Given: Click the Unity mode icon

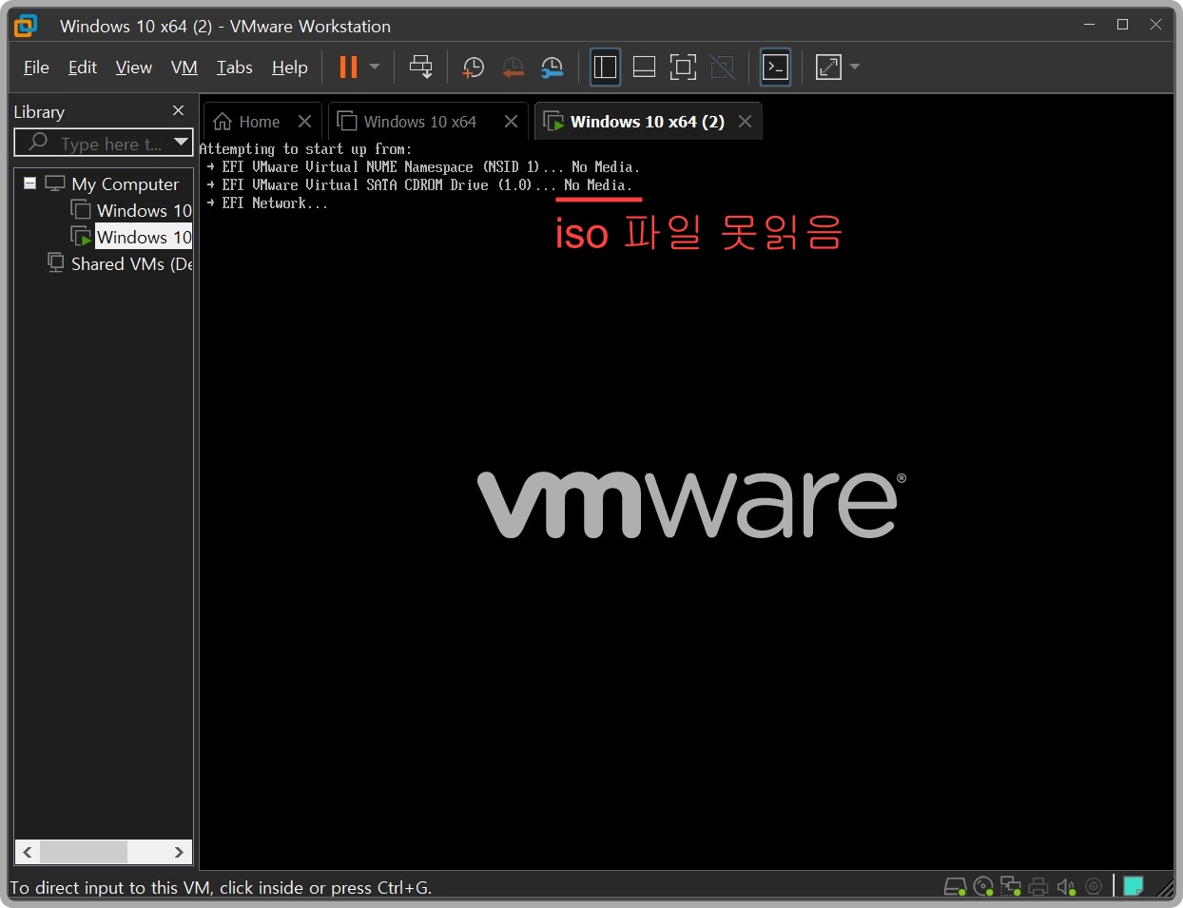Looking at the screenshot, I should tap(722, 67).
